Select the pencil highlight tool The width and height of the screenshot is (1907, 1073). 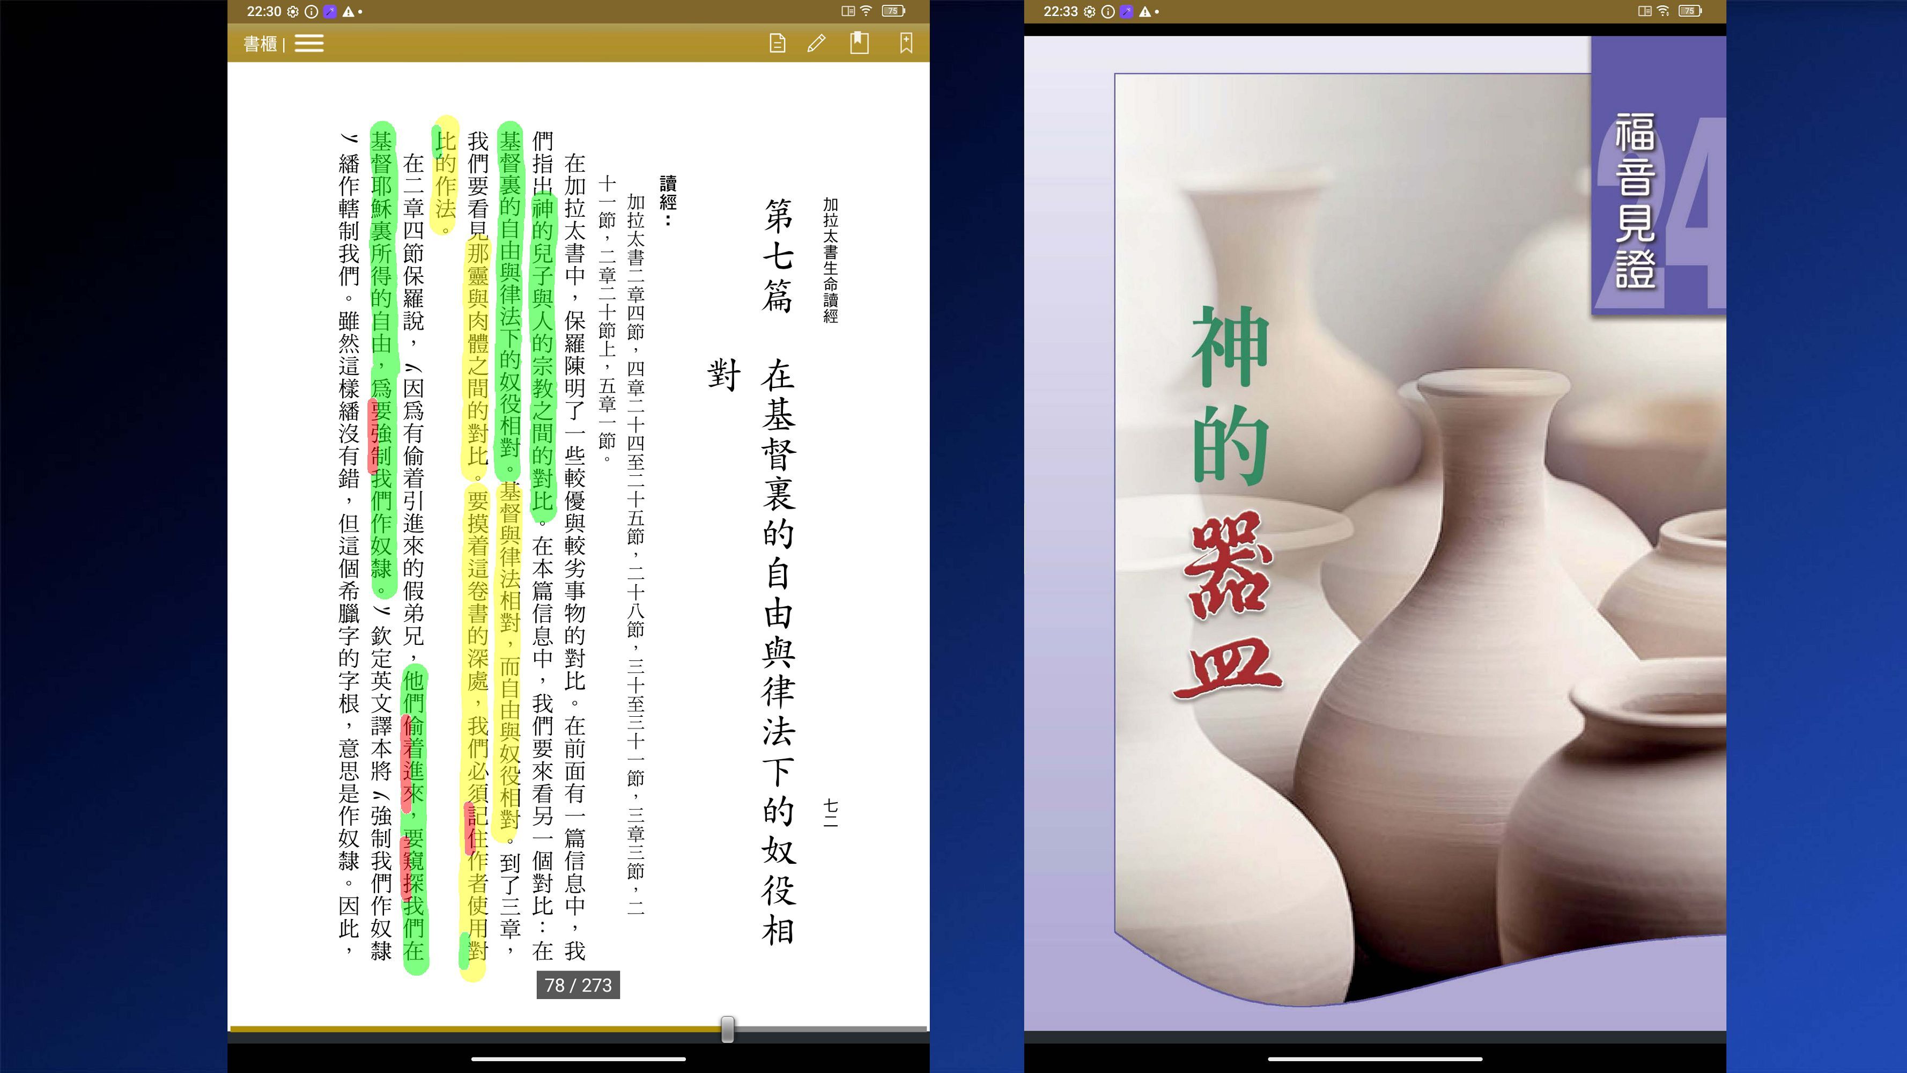coord(817,43)
